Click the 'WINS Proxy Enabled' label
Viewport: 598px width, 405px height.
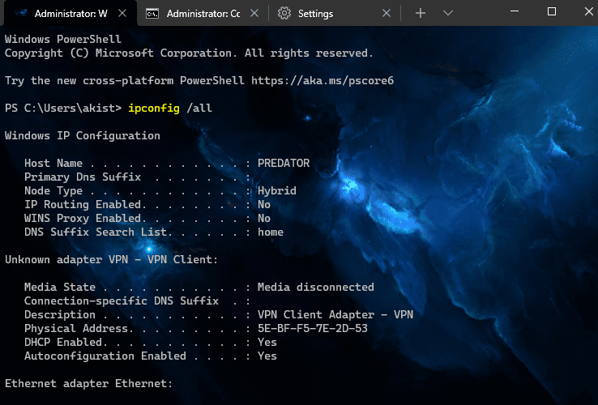click(83, 218)
